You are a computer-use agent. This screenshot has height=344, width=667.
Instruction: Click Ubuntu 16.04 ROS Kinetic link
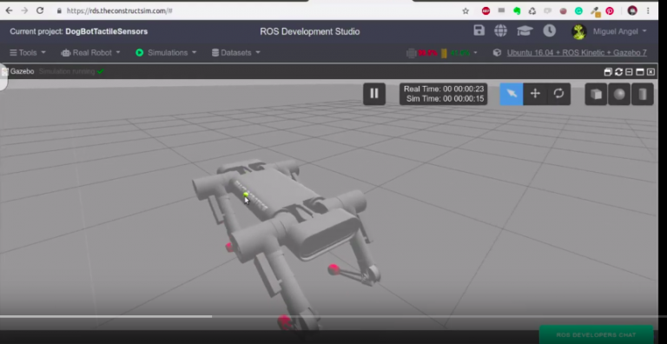pyautogui.click(x=577, y=53)
